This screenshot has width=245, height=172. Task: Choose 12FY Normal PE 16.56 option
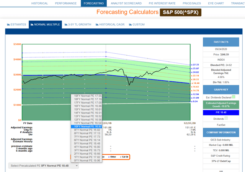click(87, 120)
